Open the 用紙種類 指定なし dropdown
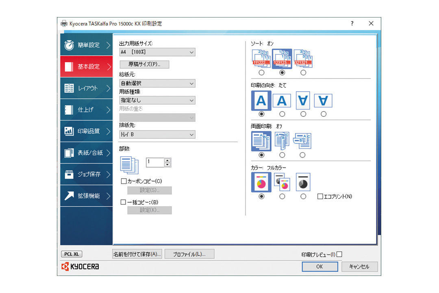Viewport: 439px width, 293px height. click(x=157, y=100)
